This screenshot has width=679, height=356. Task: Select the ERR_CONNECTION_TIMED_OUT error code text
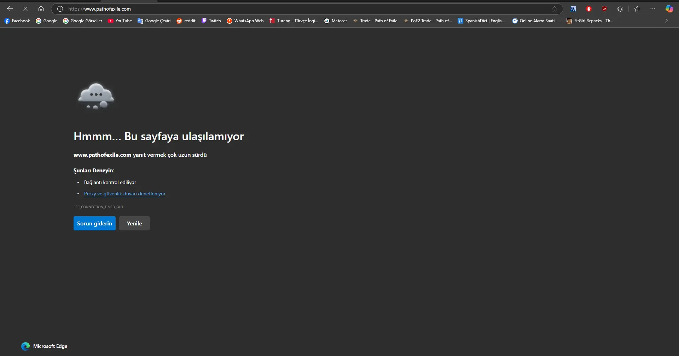[x=98, y=207]
